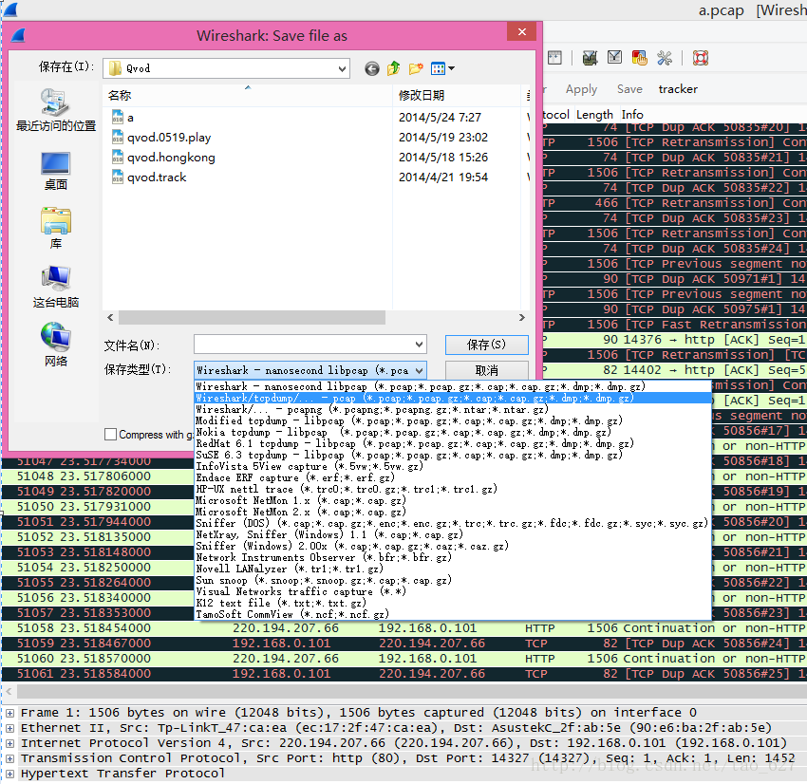
Task: Select file qvod.hongkong in list
Action: (x=171, y=157)
